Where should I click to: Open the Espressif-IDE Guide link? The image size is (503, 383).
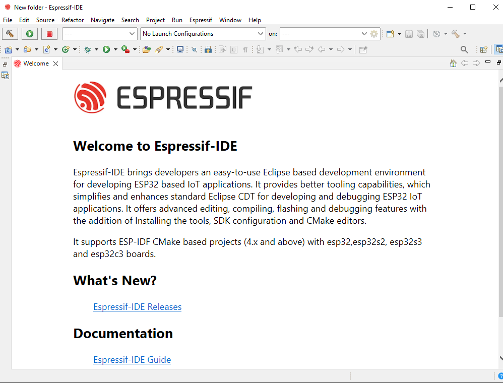point(132,360)
